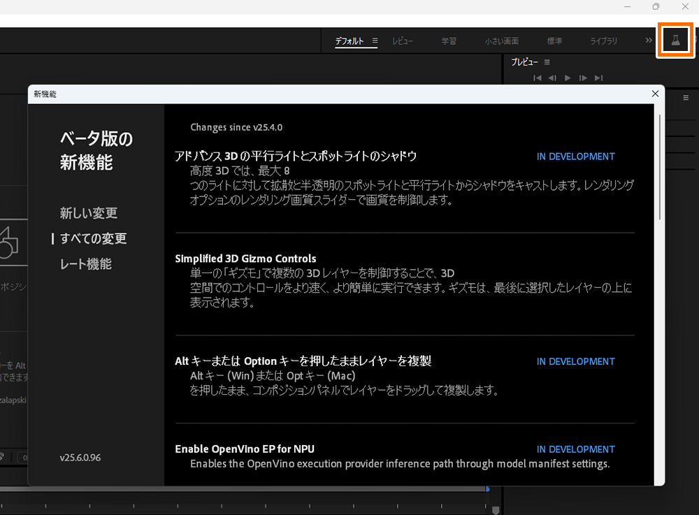The image size is (699, 515).
Task: Click the dialog's vertical scrollbar
Action: coord(661,168)
